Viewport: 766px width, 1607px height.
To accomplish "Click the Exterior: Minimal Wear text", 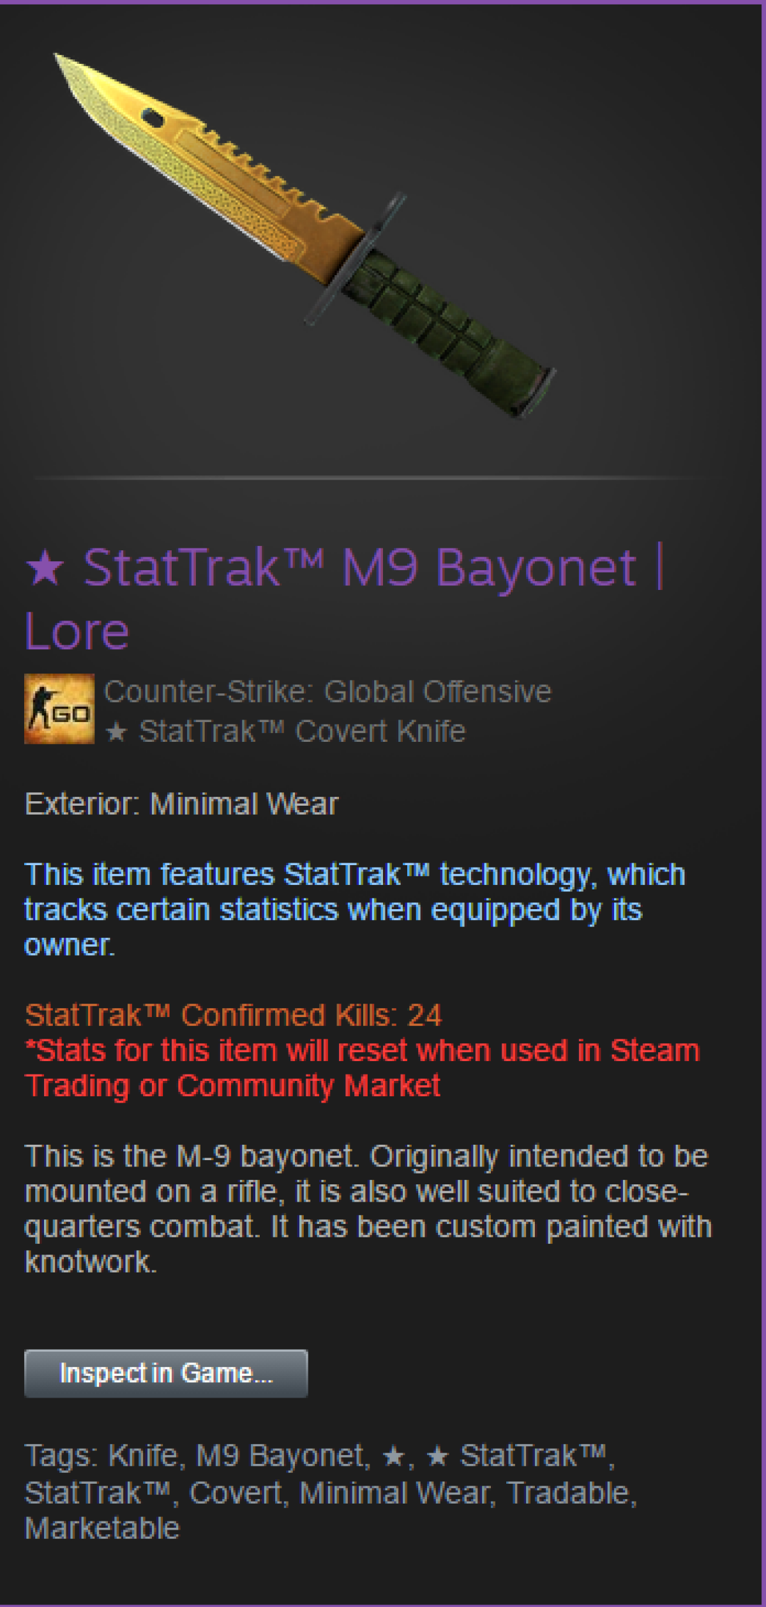I will click(181, 804).
